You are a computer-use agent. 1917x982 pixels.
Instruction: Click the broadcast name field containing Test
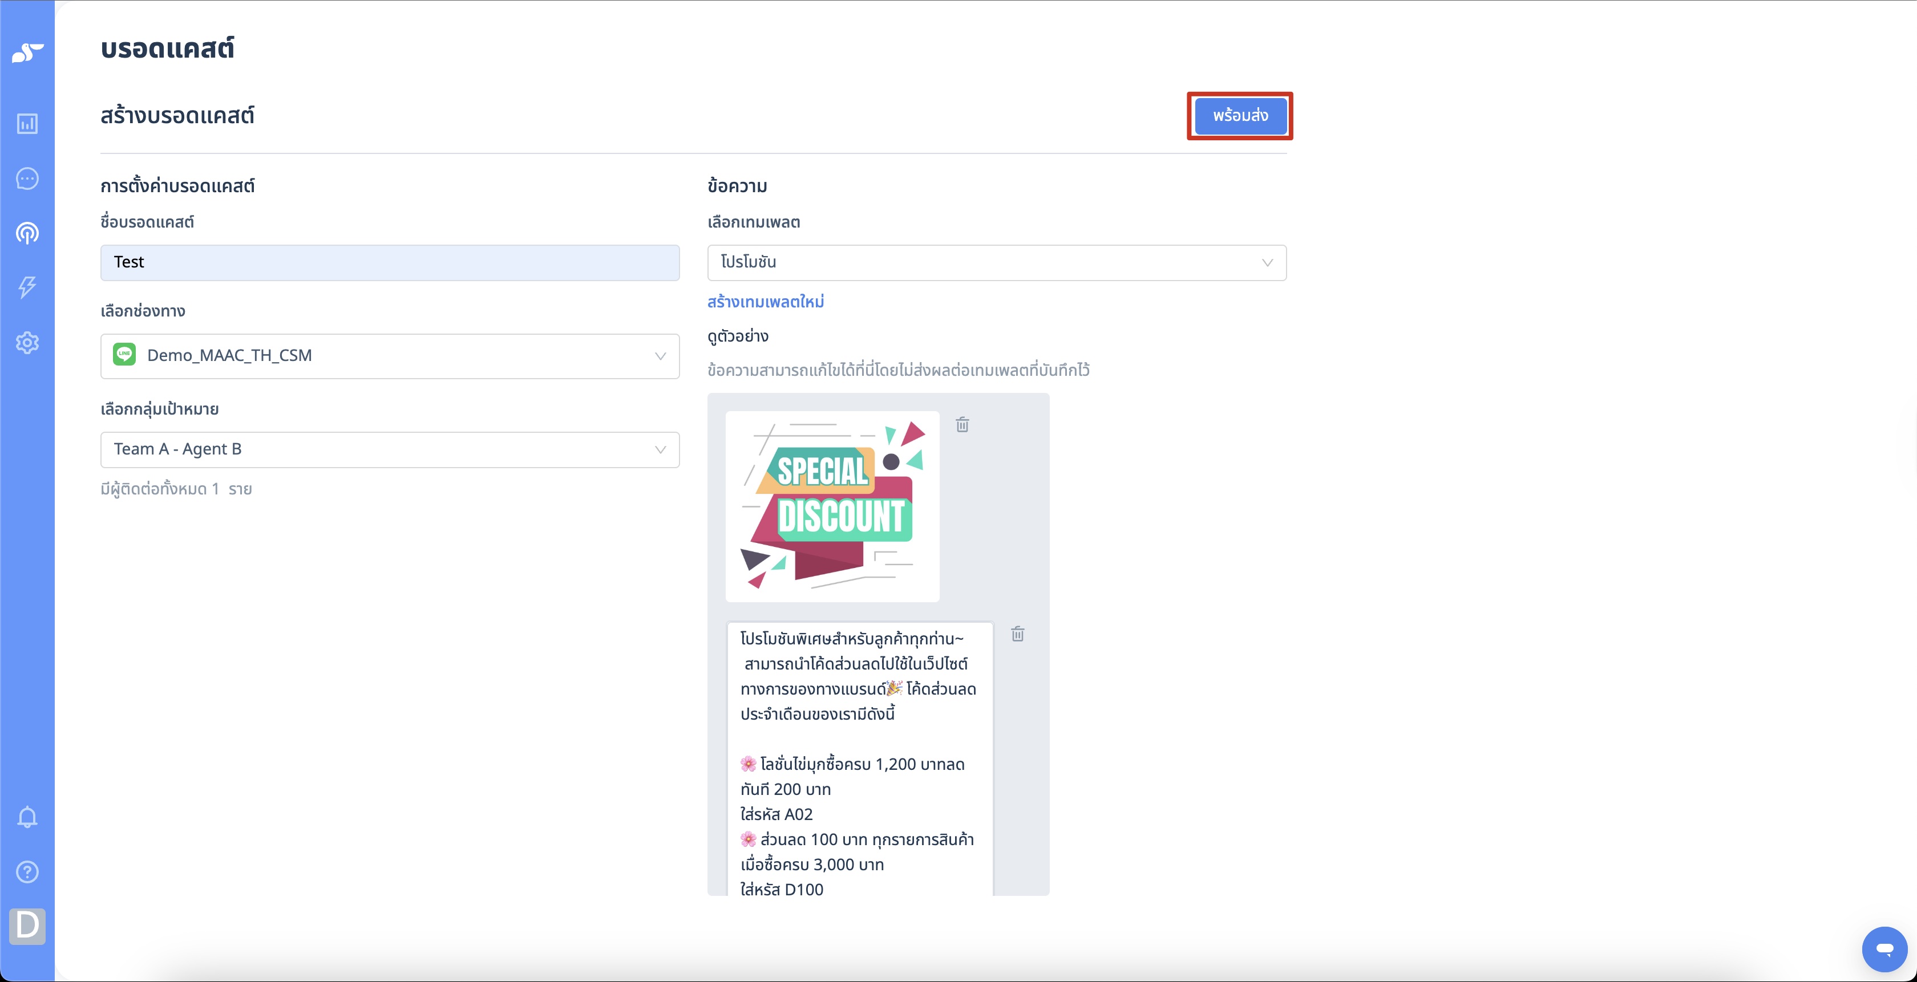point(390,263)
